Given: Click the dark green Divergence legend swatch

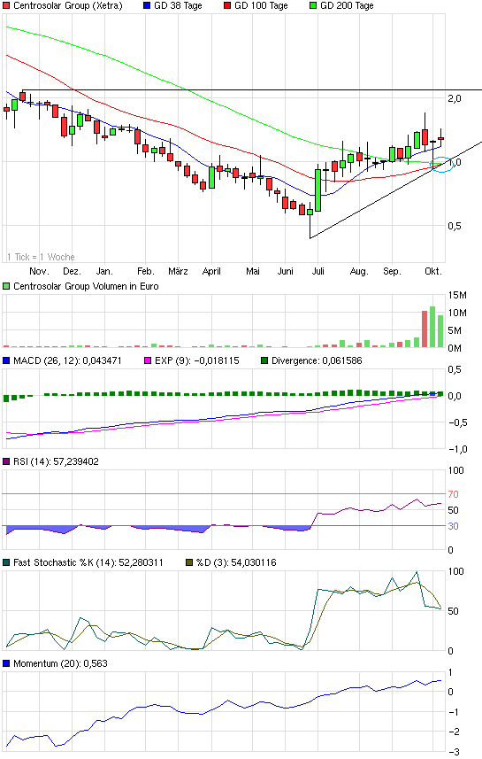Looking at the screenshot, I should point(264,360).
